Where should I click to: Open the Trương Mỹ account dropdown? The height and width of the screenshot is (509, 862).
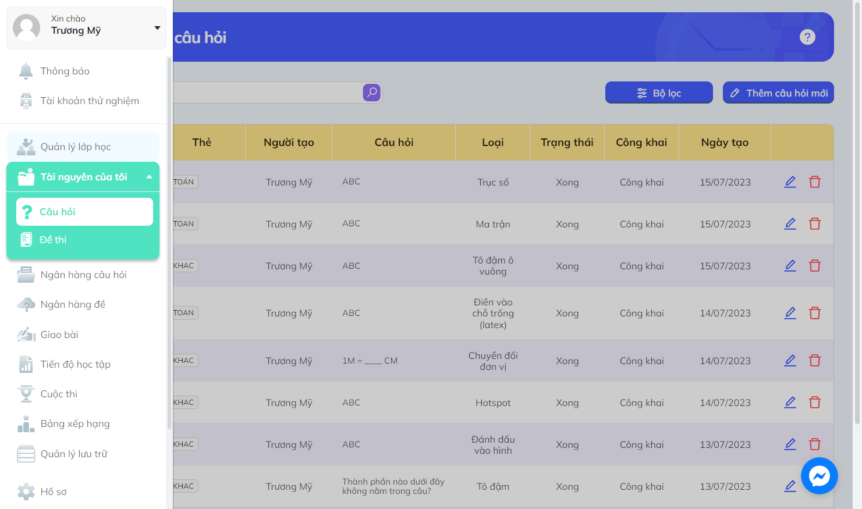click(x=86, y=28)
